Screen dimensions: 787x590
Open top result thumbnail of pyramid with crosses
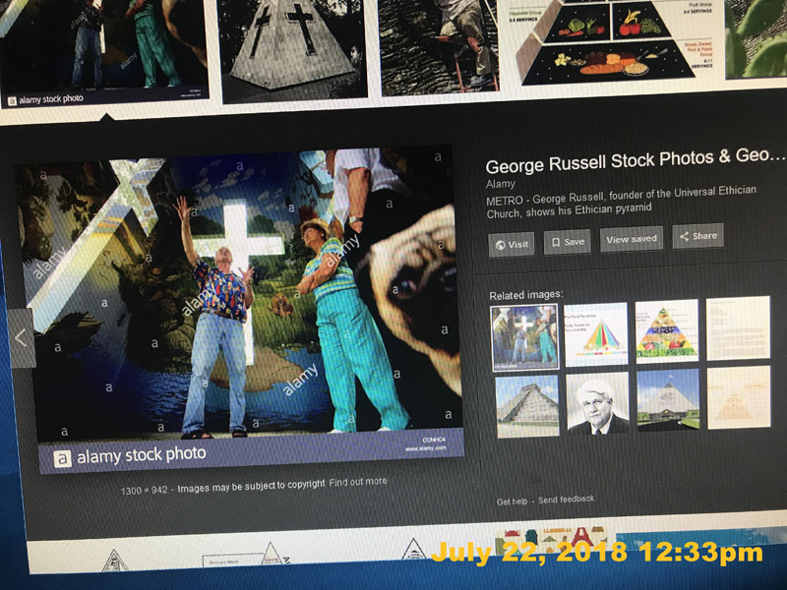pyautogui.click(x=293, y=49)
